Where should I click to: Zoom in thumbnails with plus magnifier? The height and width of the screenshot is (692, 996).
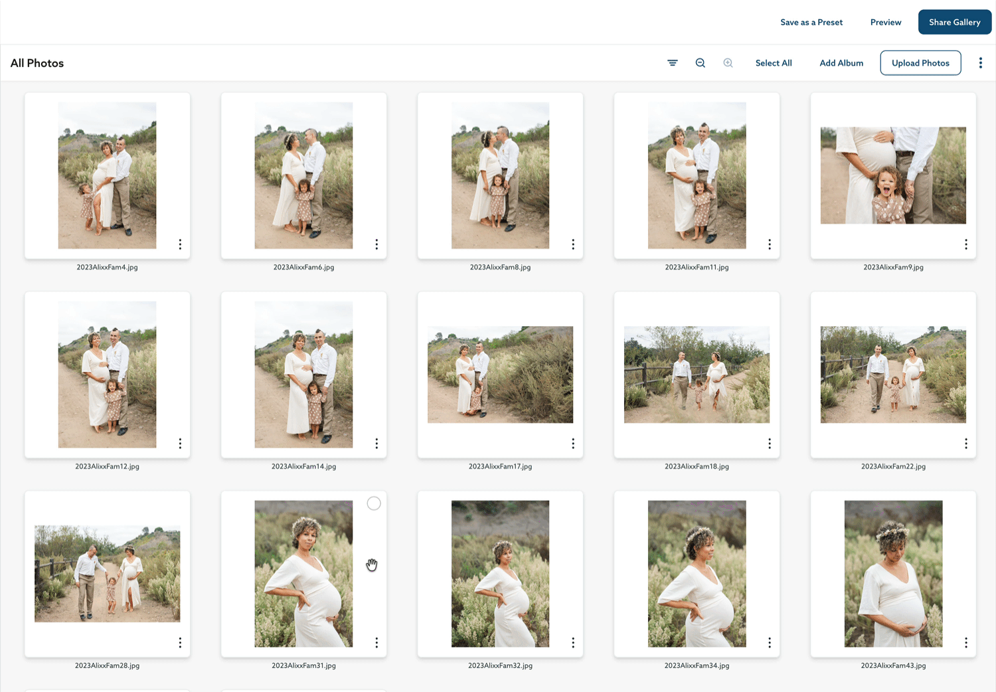[728, 63]
